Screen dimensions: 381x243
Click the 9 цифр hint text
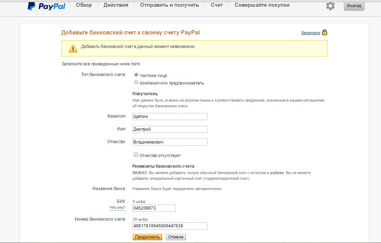139,201
